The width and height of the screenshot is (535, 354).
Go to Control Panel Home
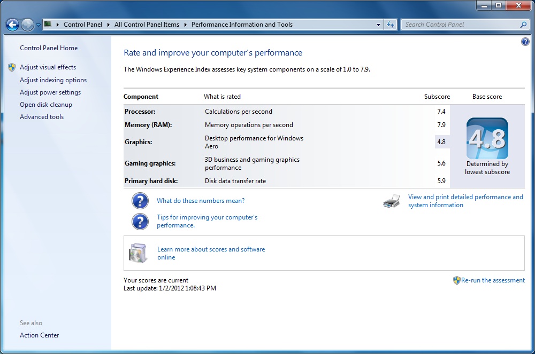[x=49, y=48]
